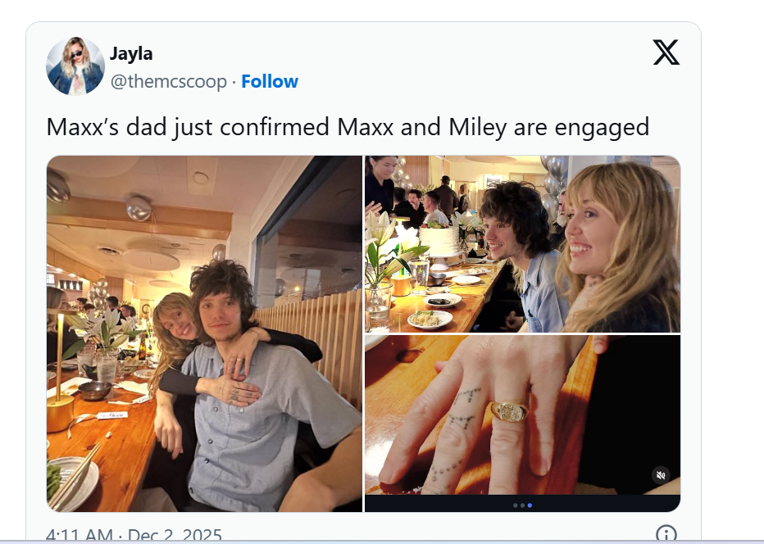The height and width of the screenshot is (544, 764).
Task: Click Jayla's profile avatar
Action: 75,66
